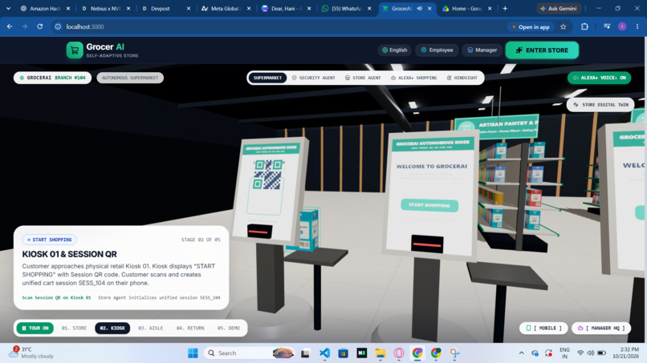Close the GrocerAI browser tab

(x=429, y=8)
